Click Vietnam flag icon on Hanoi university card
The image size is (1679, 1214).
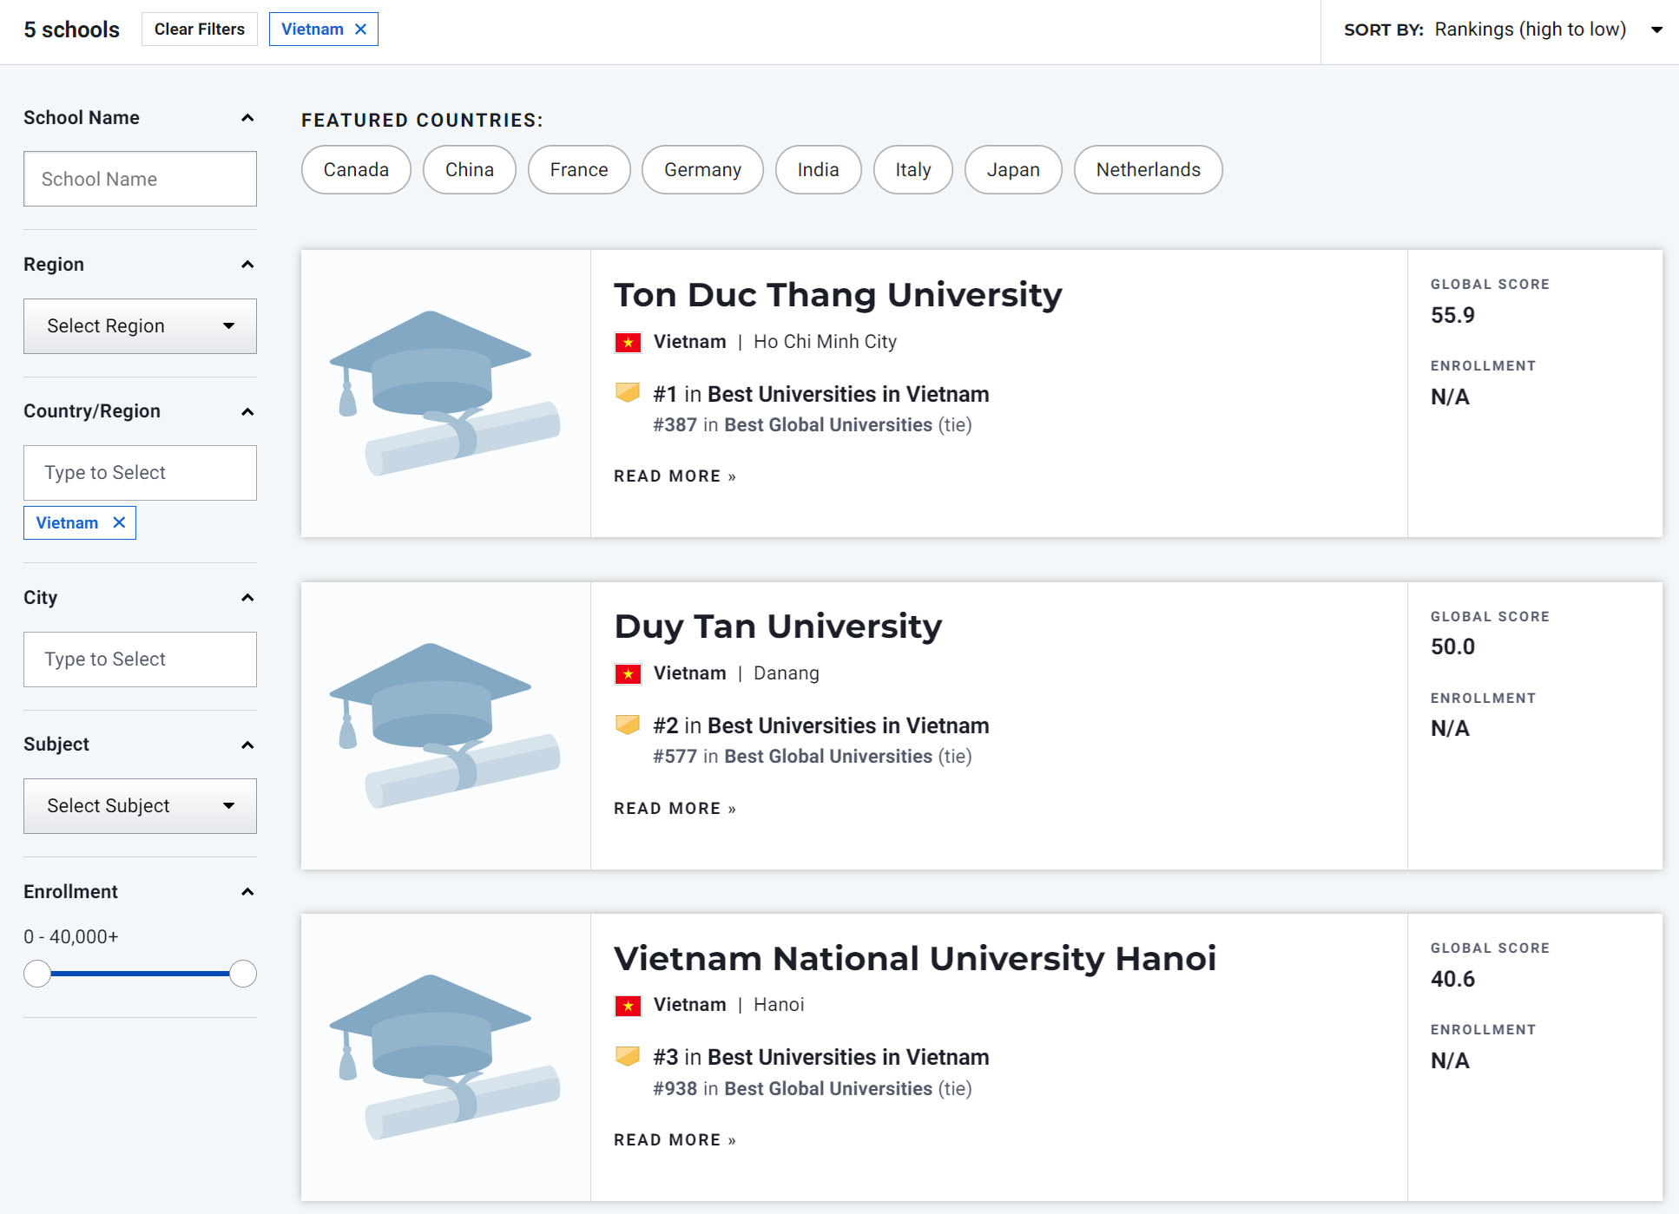[x=628, y=1006]
